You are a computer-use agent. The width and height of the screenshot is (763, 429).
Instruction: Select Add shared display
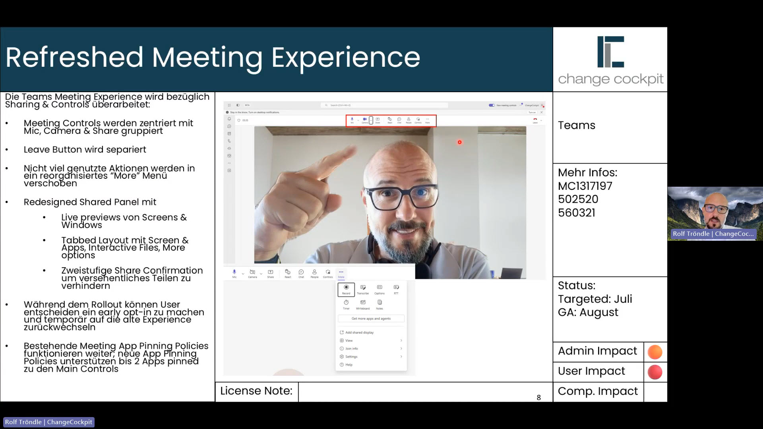click(371, 332)
